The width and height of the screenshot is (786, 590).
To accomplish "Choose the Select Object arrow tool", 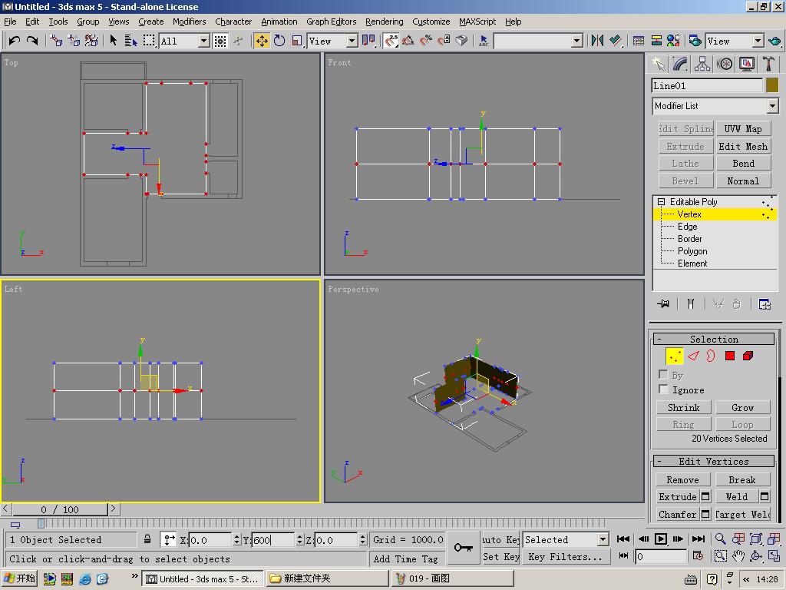I will pos(114,41).
